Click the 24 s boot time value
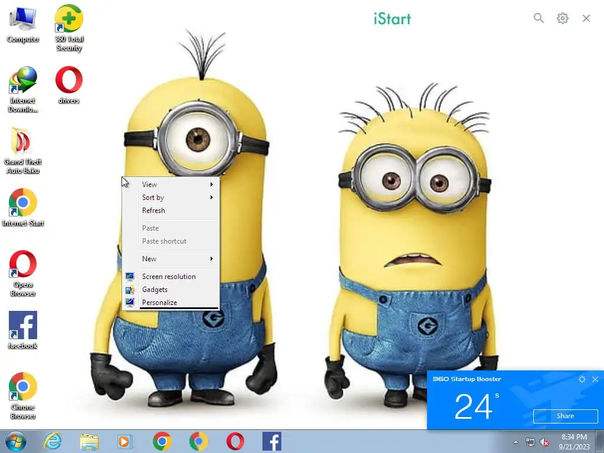This screenshot has height=453, width=604. pyautogui.click(x=477, y=406)
